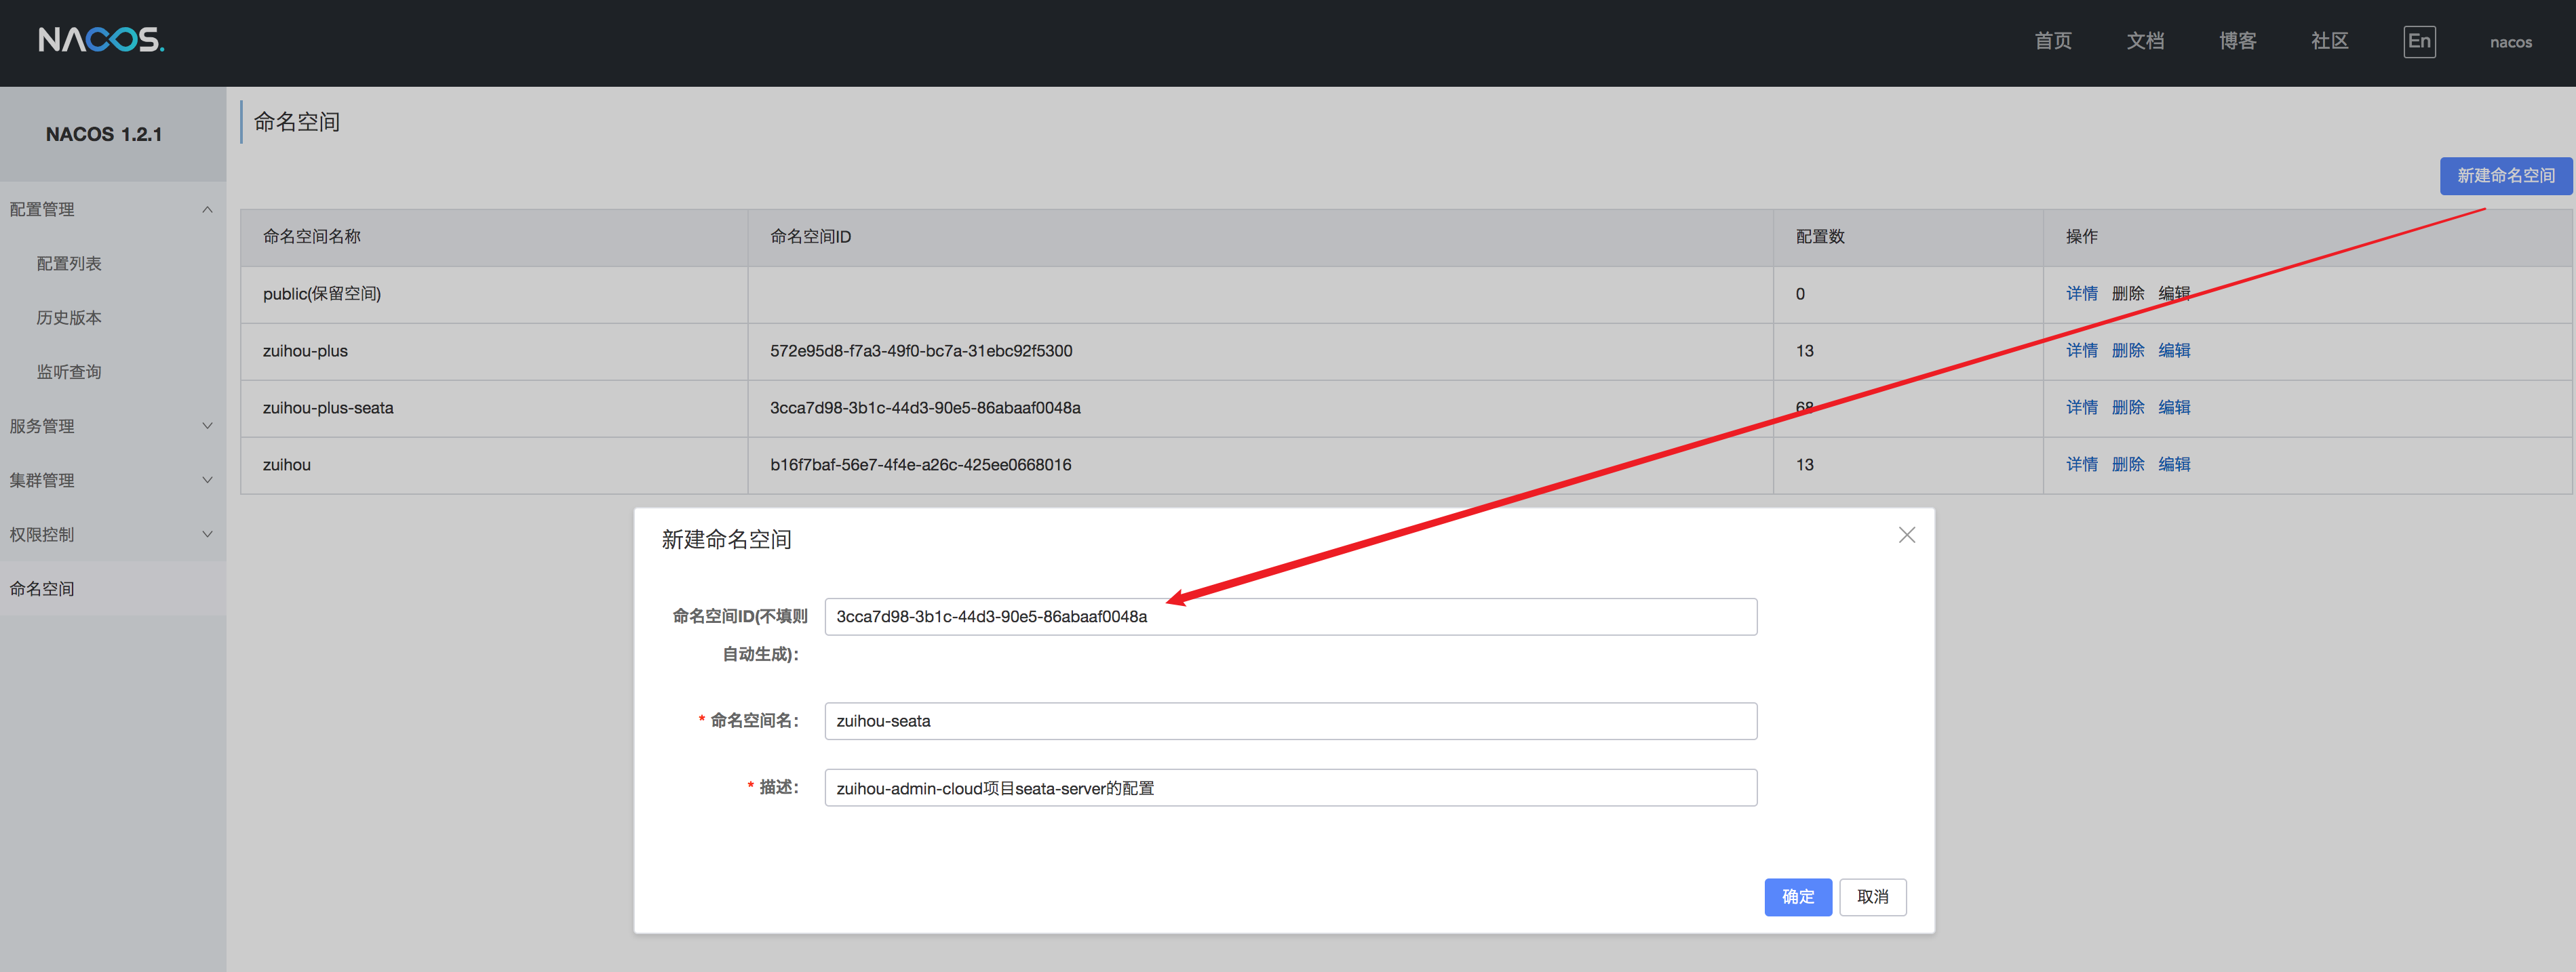Select ID 3cca7d98-3b1c-44d3-90e5-86abaaf0048a in table
2576x972 pixels.
tap(925, 407)
